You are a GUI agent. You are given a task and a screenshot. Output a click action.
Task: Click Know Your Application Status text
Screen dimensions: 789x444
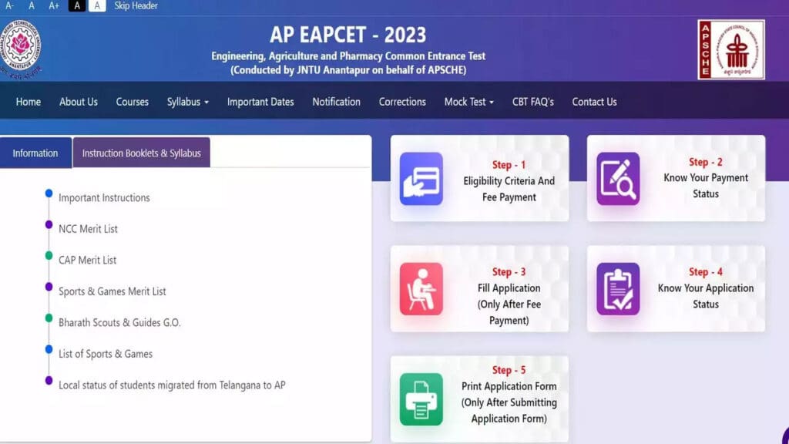(x=706, y=296)
